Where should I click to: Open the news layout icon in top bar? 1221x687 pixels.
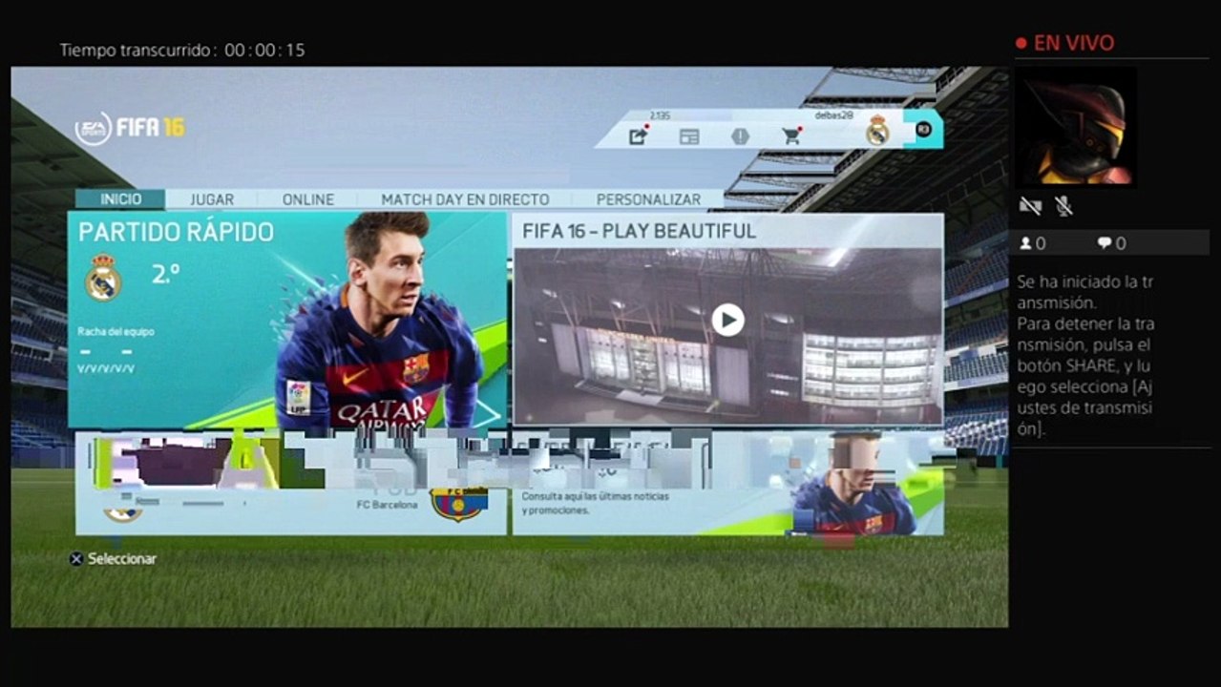(689, 136)
